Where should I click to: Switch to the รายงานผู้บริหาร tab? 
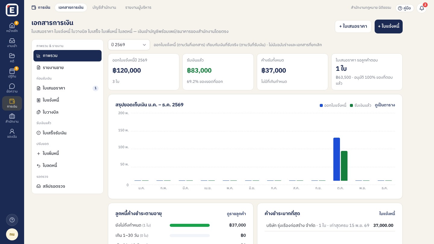(138, 8)
